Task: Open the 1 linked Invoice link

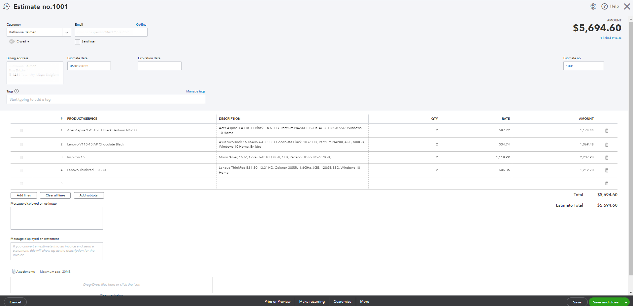Action: pos(611,38)
